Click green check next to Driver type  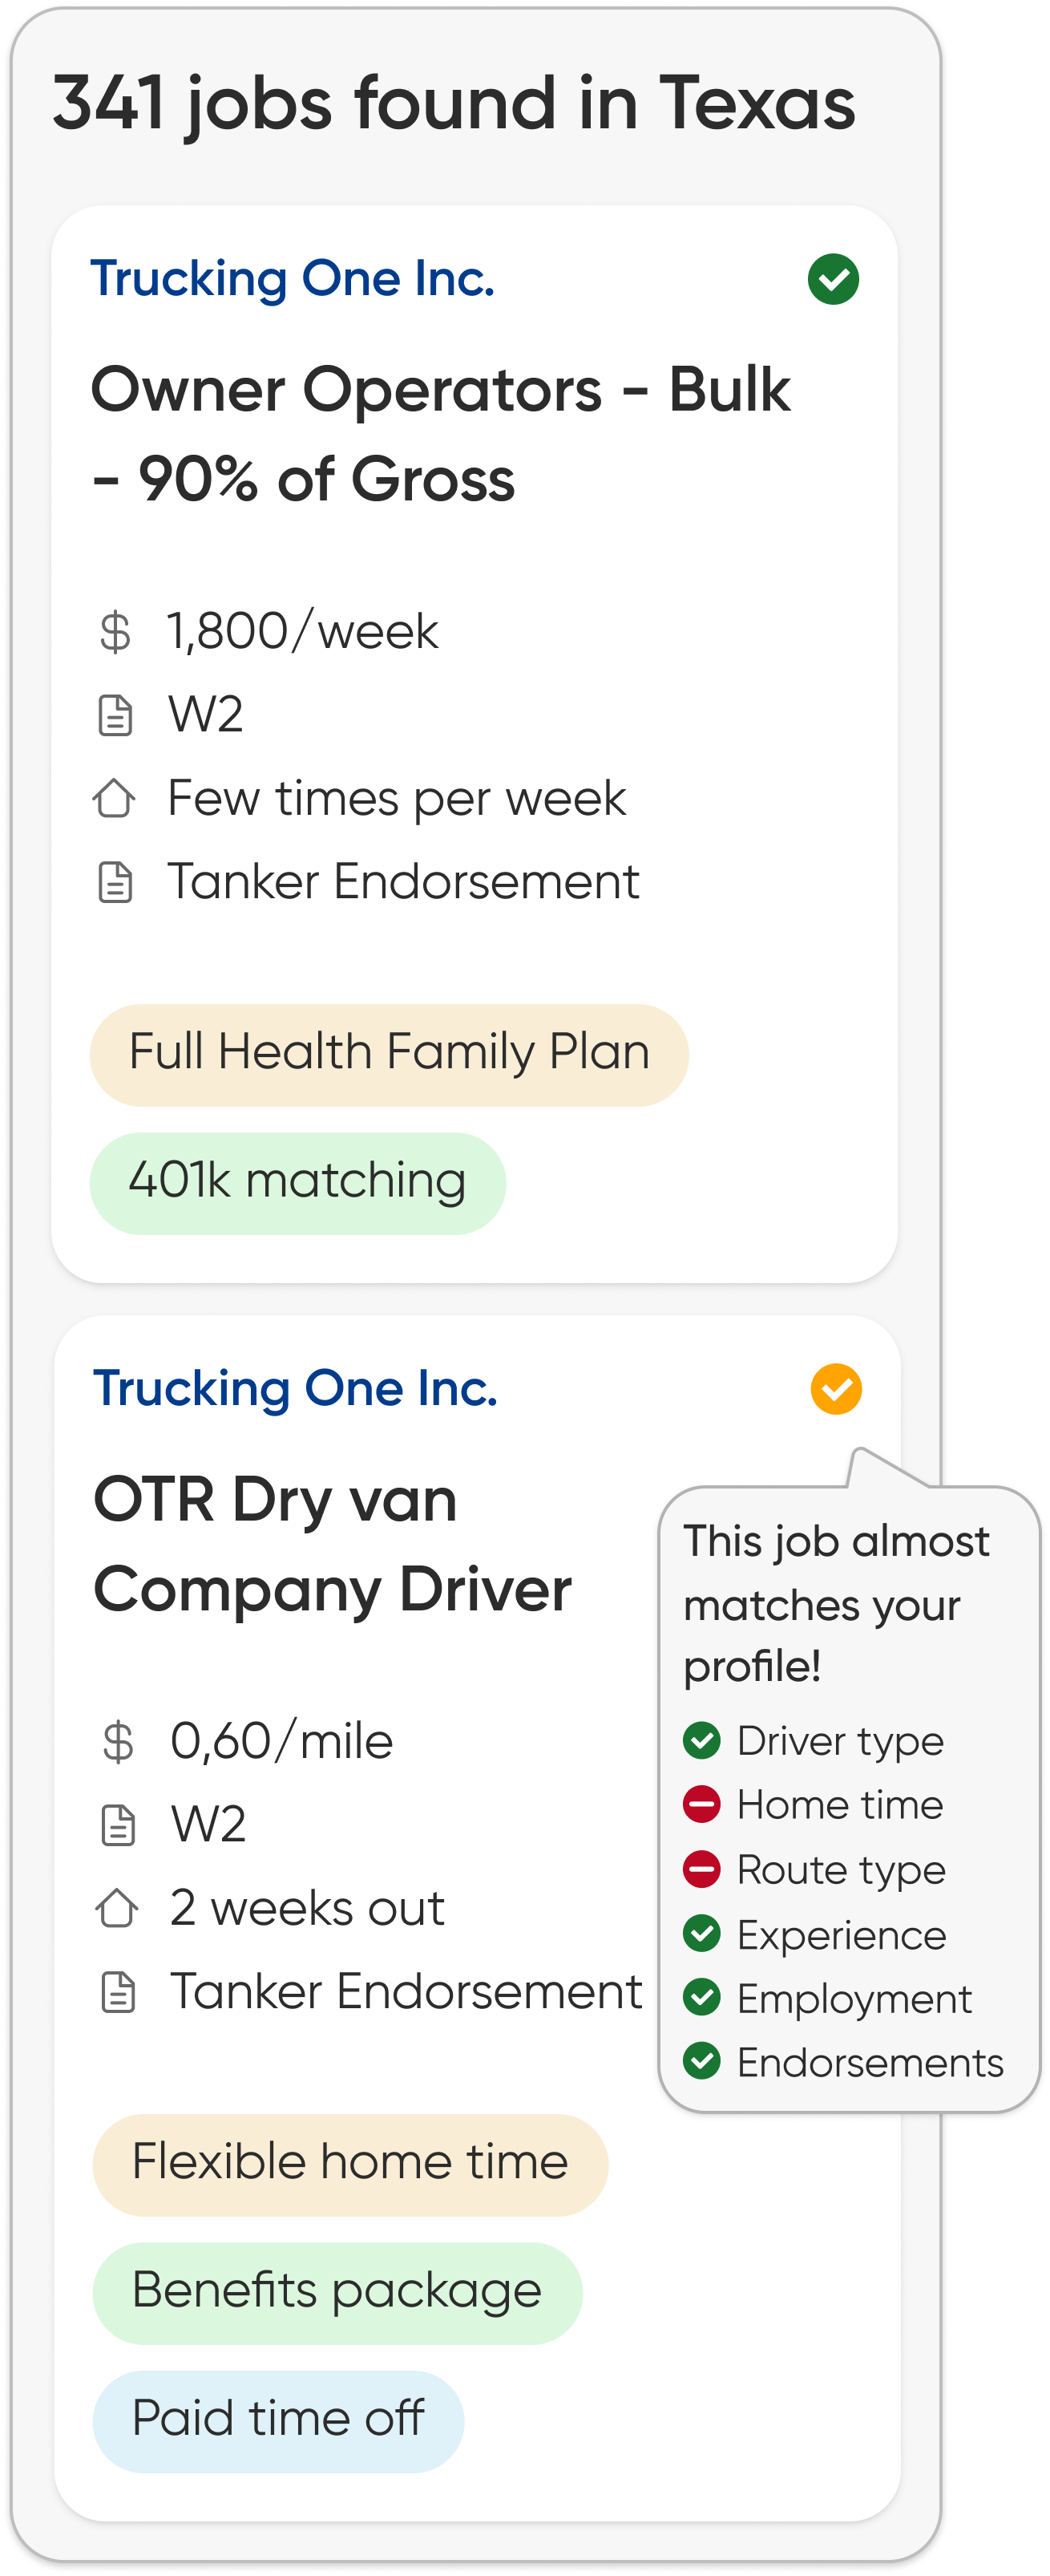[x=701, y=1741]
